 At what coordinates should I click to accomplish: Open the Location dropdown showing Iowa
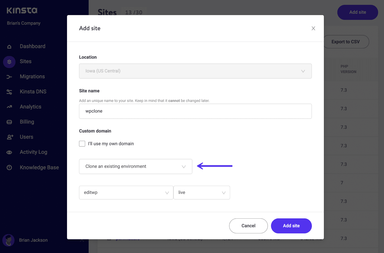tap(195, 71)
